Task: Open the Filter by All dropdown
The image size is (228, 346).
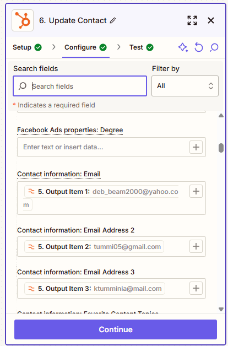Action: (185, 86)
